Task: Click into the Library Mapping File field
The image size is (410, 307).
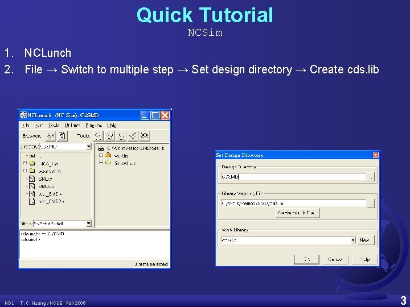Action: pos(293,204)
